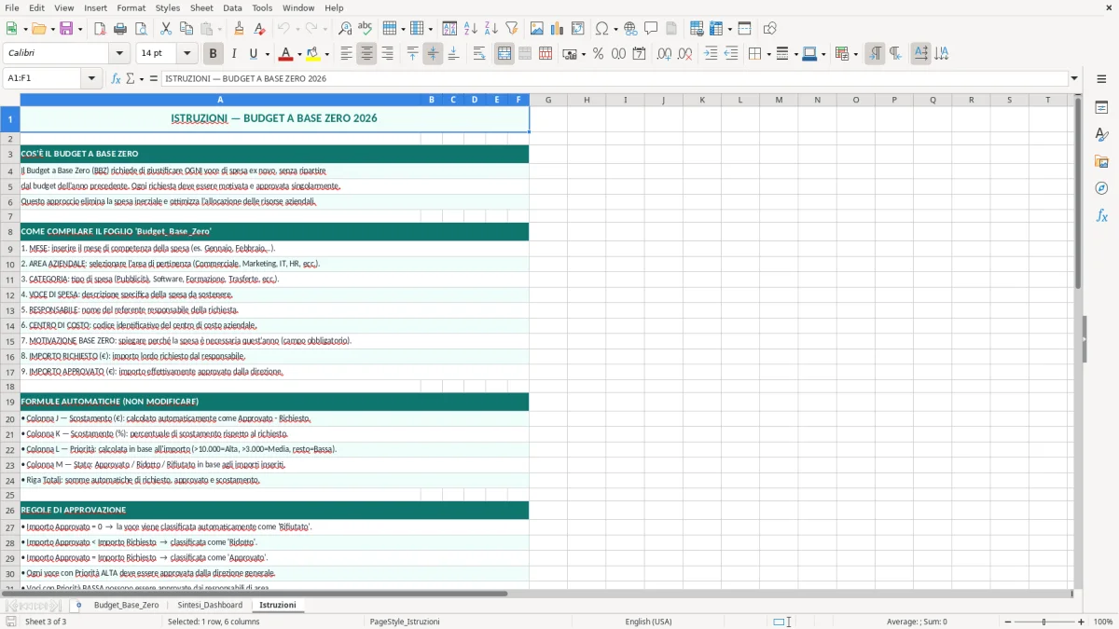This screenshot has width=1119, height=629.
Task: Run the Spelling check
Action: click(x=366, y=29)
